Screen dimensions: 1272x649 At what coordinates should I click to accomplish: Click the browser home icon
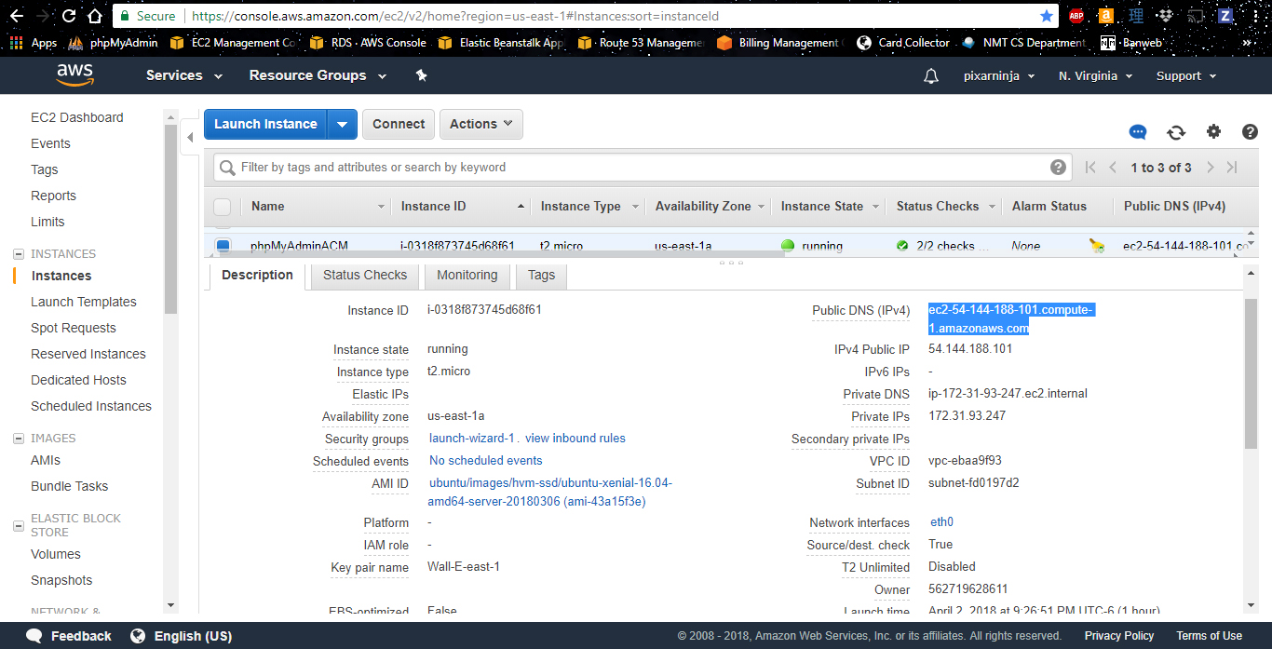click(94, 16)
